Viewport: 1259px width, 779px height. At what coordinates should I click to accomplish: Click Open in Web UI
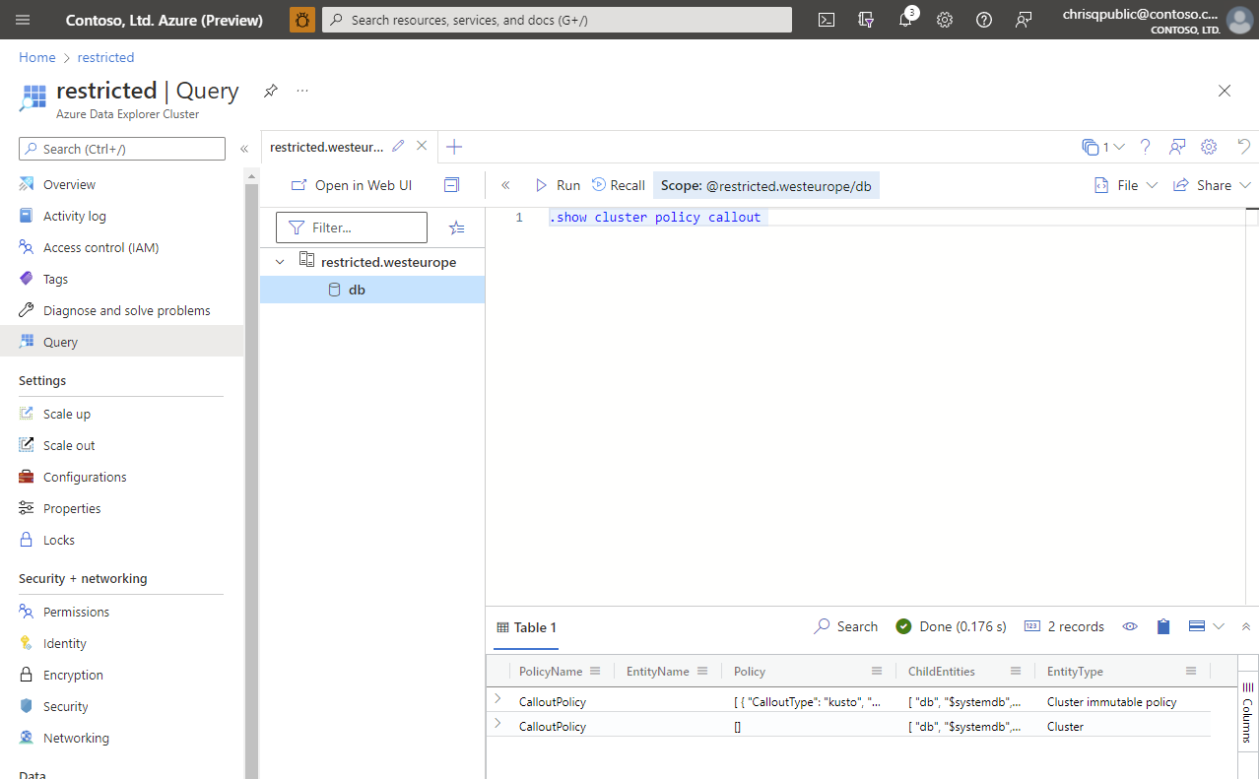click(x=352, y=185)
